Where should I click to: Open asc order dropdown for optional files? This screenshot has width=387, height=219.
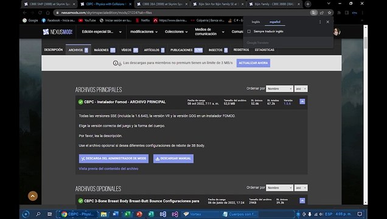[301, 188]
